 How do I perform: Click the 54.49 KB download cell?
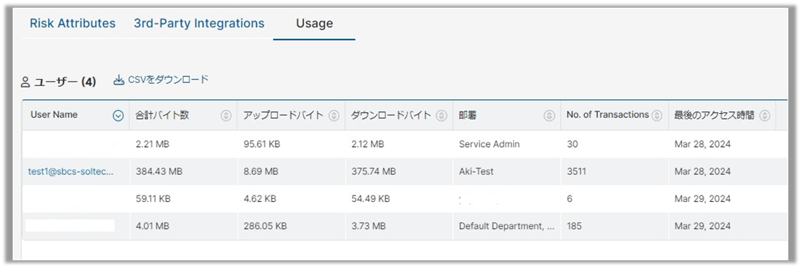(399, 198)
